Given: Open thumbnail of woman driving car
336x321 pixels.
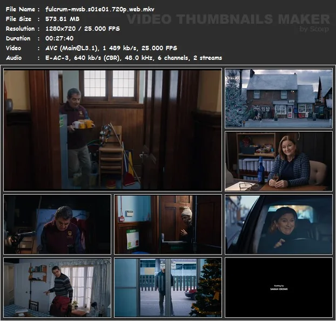Looking at the screenshot, I should (x=279, y=224).
